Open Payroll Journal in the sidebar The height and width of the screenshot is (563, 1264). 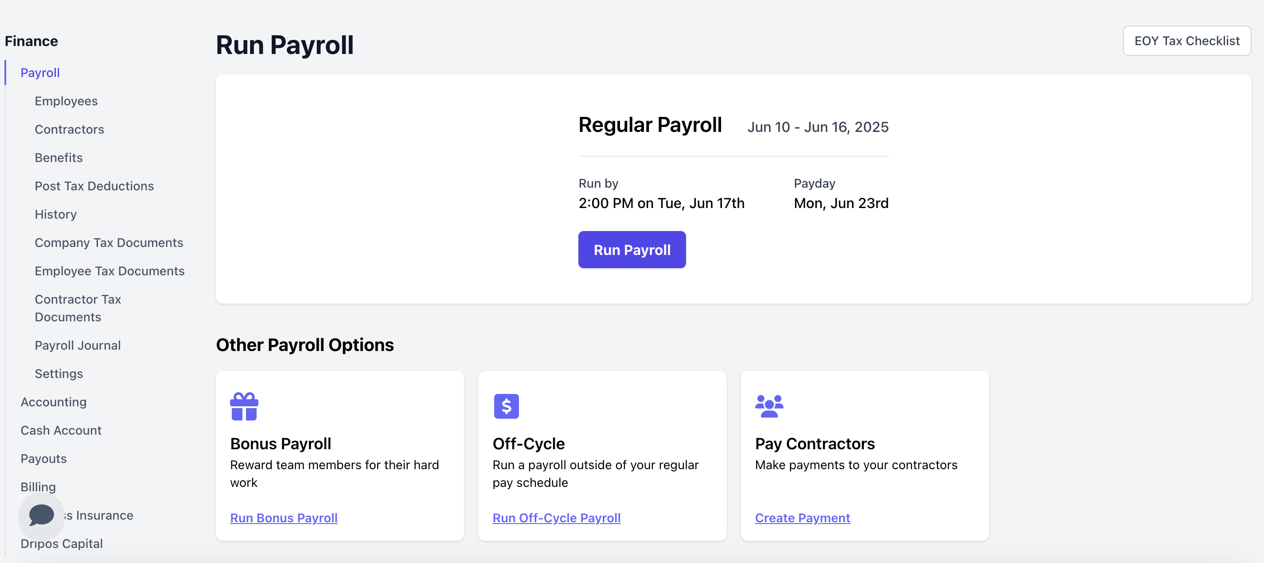(x=77, y=345)
